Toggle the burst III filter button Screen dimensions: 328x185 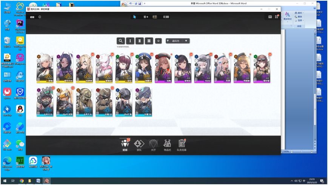(149, 41)
